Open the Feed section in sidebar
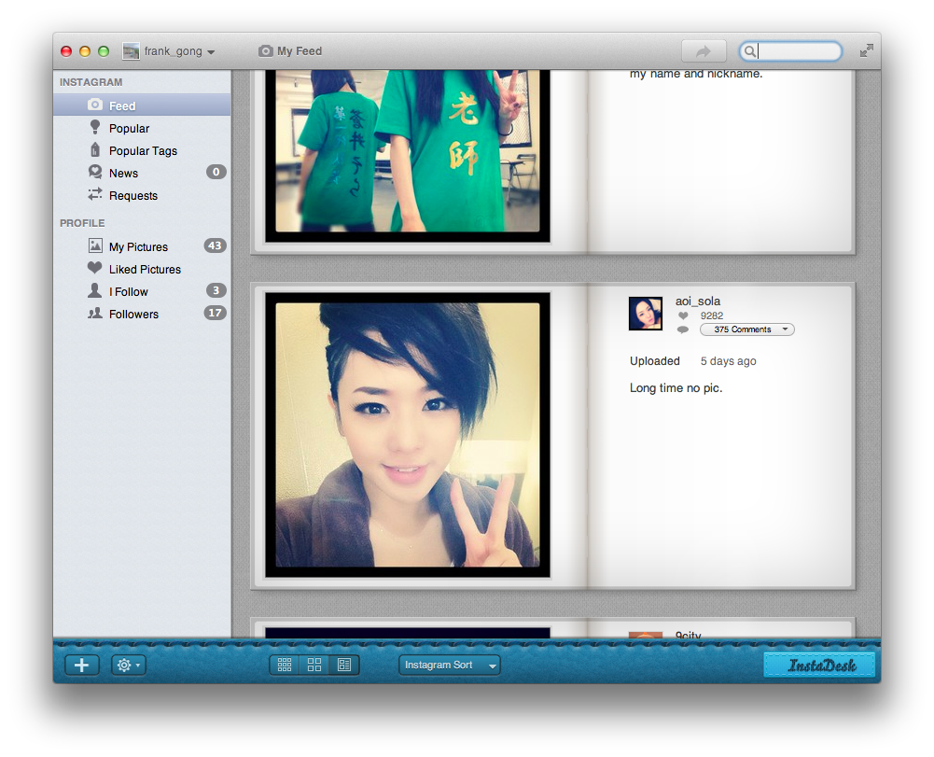 click(x=142, y=105)
